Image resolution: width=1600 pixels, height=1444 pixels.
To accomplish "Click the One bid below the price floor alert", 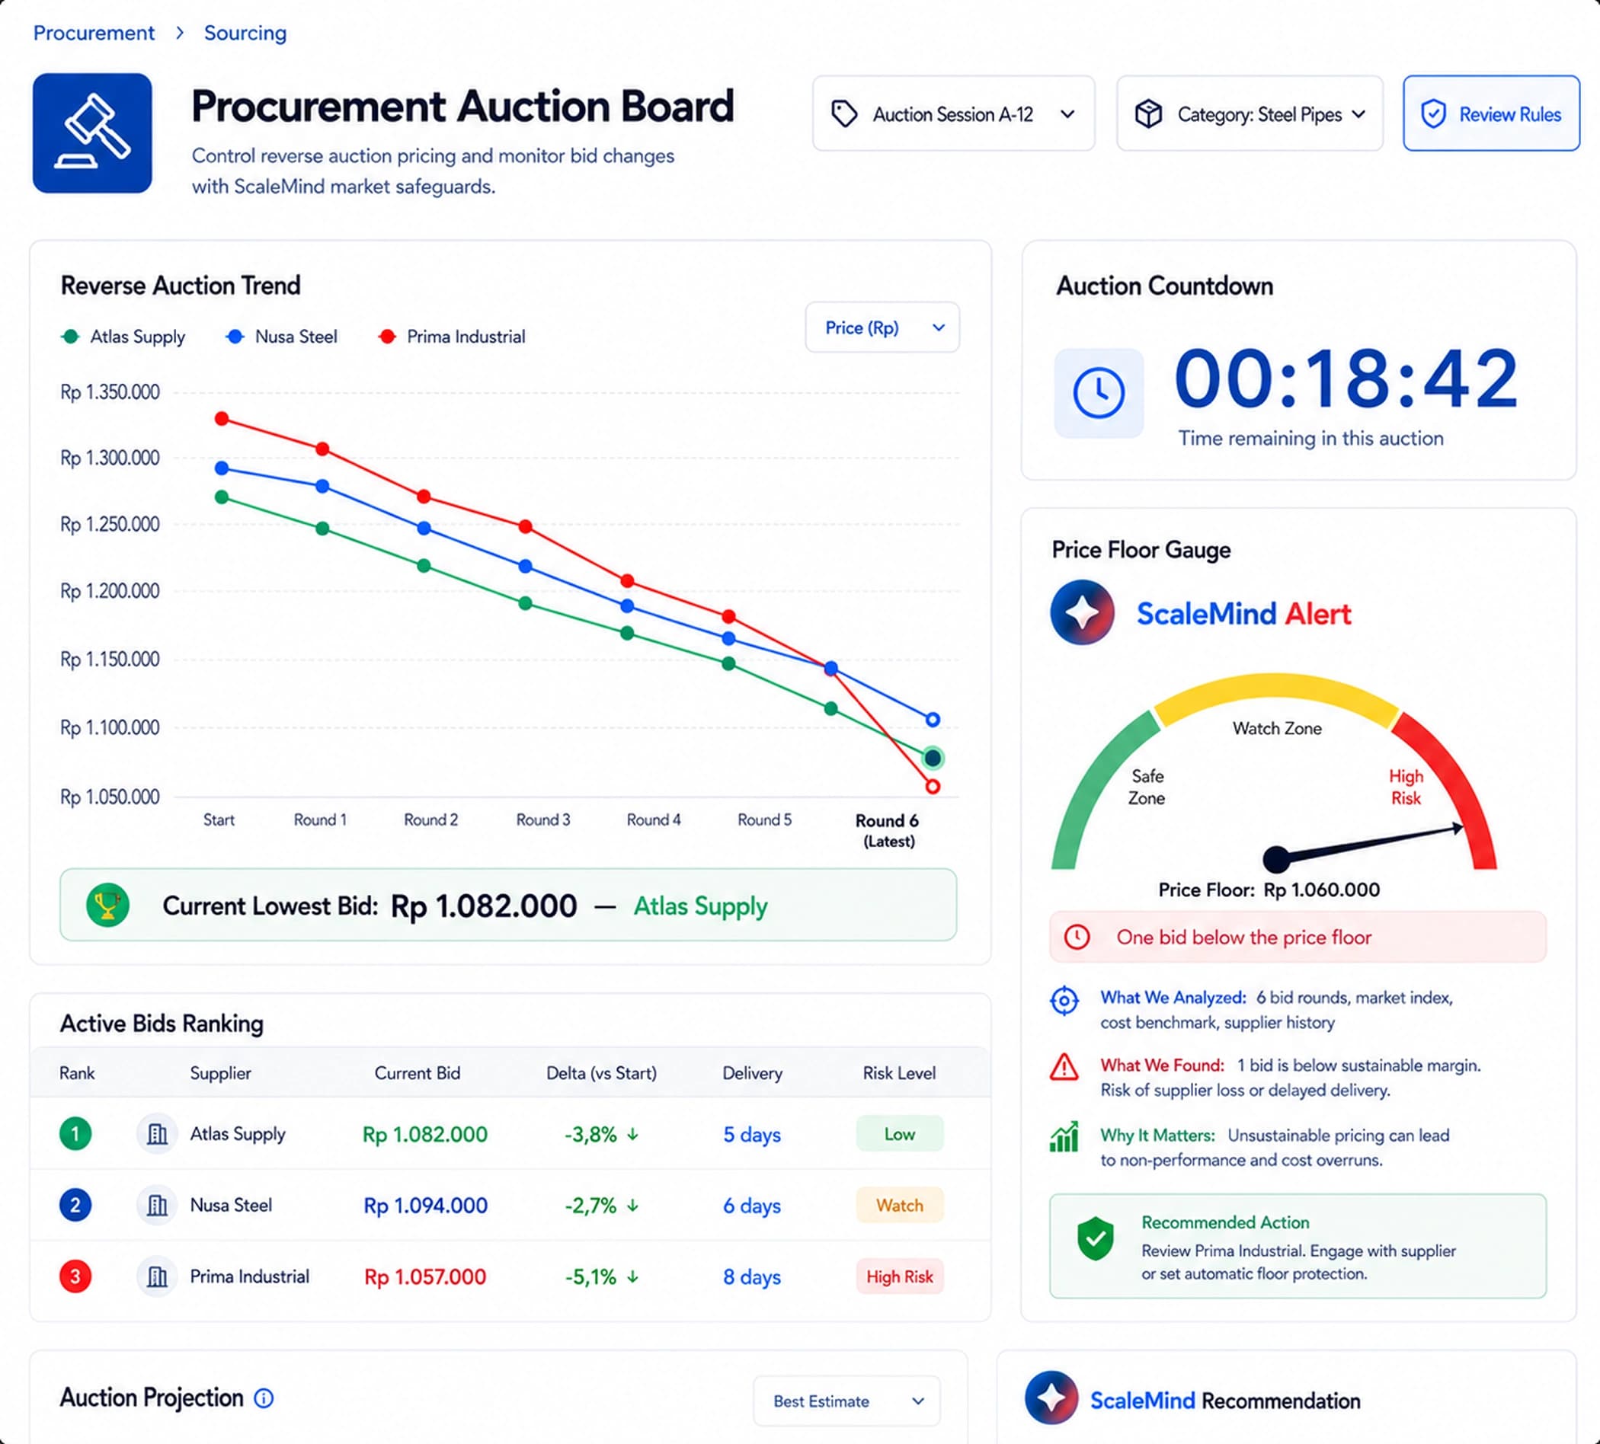I will pos(1298,937).
